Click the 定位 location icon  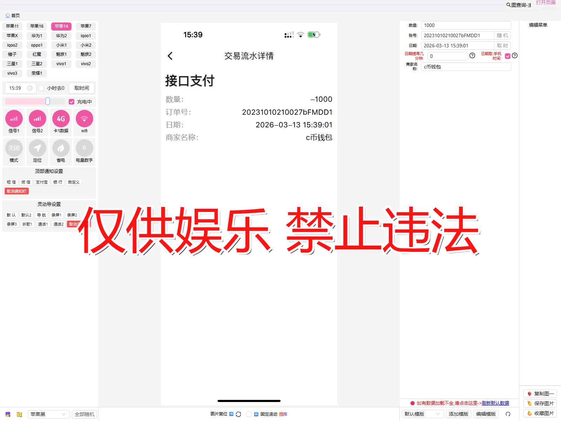(37, 148)
